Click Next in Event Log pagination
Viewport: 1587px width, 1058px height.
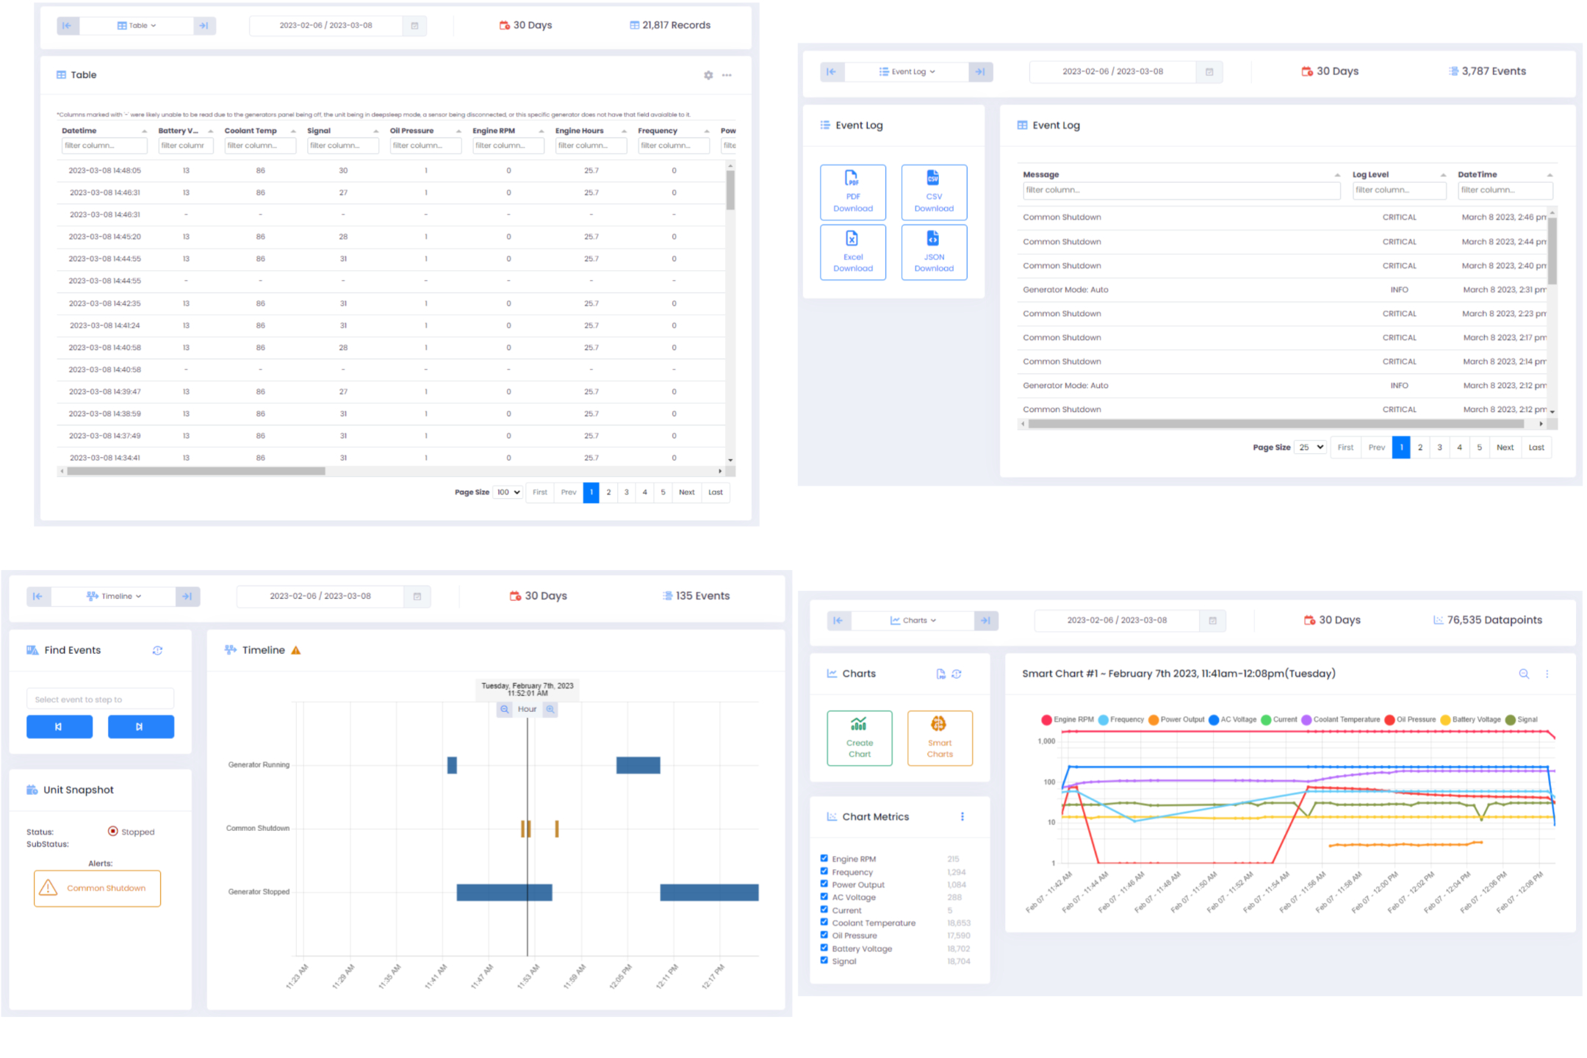coord(1505,447)
